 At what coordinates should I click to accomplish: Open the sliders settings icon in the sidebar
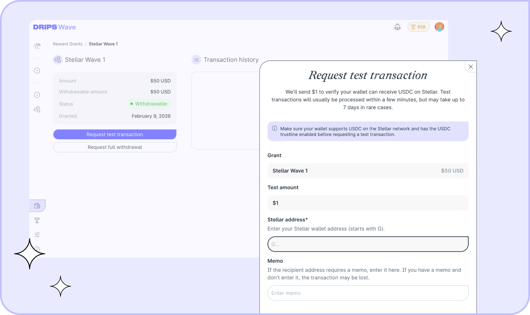click(37, 235)
